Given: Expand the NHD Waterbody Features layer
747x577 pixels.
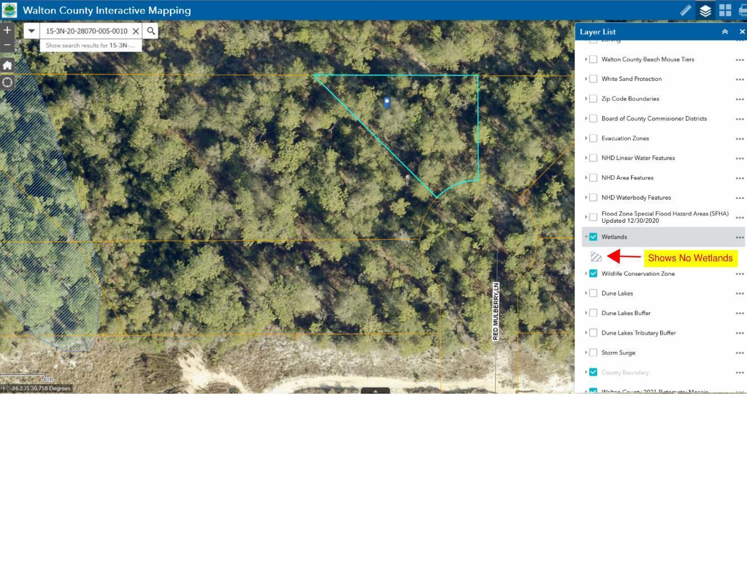Looking at the screenshot, I should coord(586,197).
